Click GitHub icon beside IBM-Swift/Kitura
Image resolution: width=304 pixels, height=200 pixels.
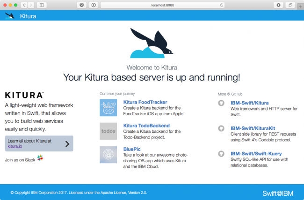[x=221, y=103]
